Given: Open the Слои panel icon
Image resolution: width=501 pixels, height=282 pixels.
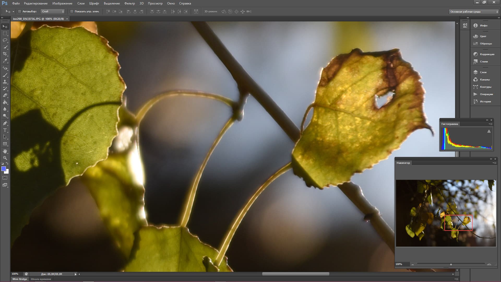Looking at the screenshot, I should (x=475, y=72).
